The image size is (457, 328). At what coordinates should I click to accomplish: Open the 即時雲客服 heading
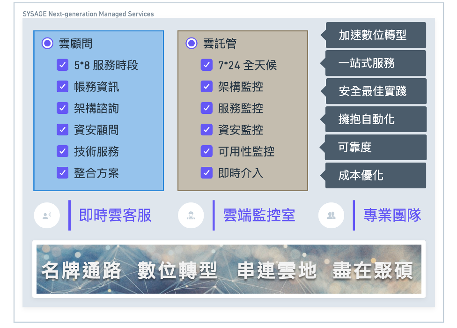pos(115,216)
